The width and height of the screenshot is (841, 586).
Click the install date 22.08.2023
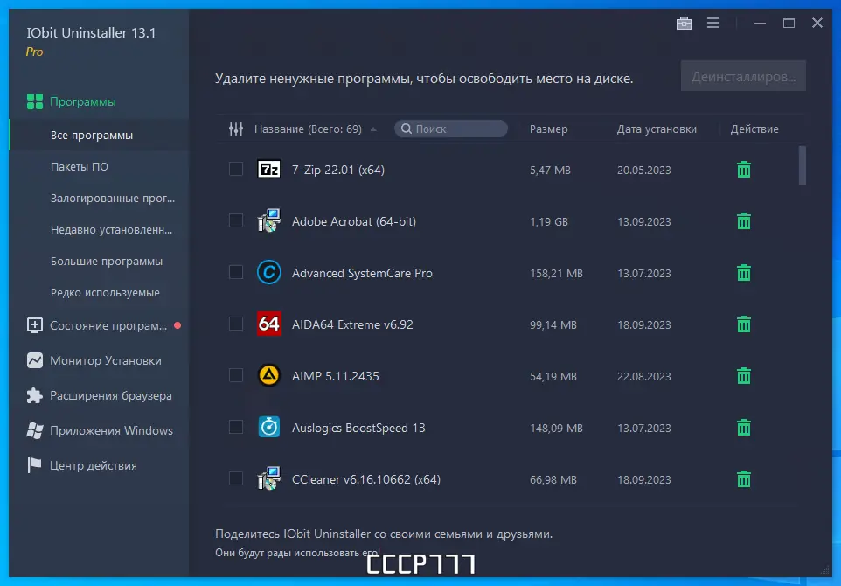(644, 377)
